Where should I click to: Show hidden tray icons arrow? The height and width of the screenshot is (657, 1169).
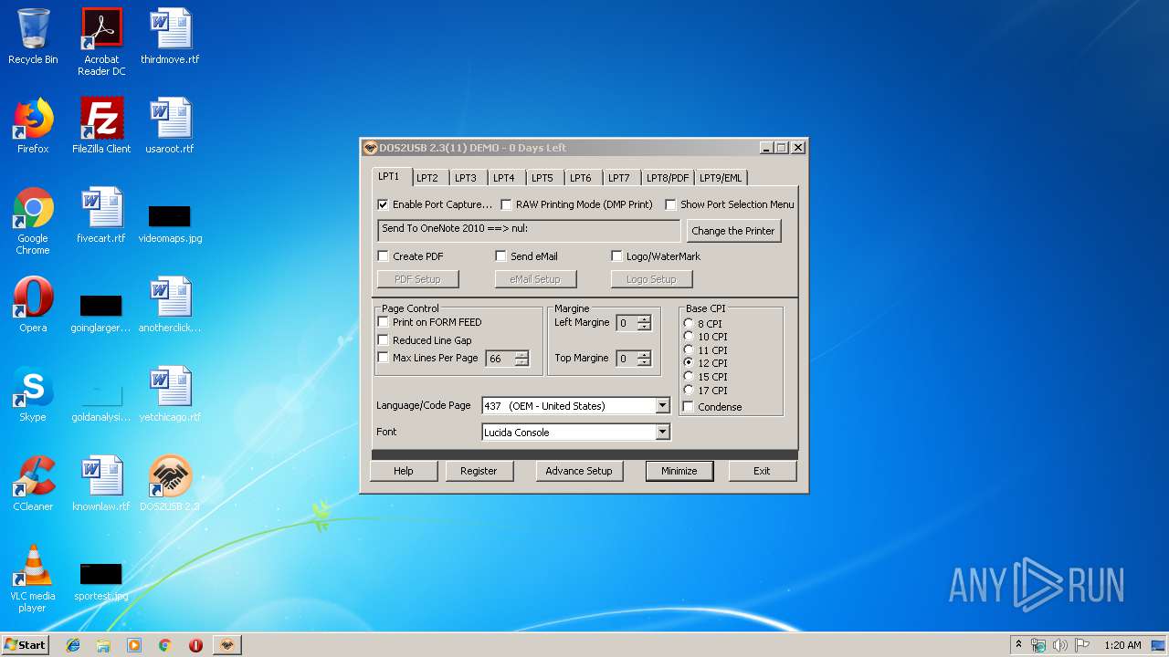(x=1018, y=645)
